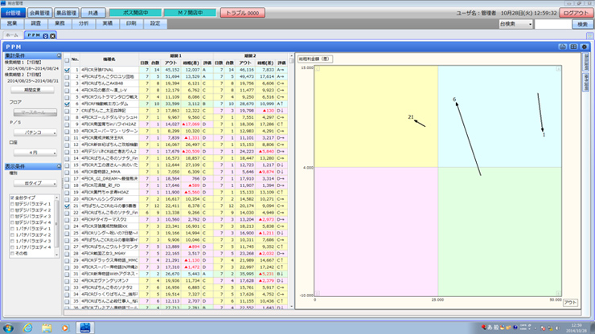Viewport: 595px width, 334px height.
Task: Open the gear settings icon in PPM header
Action: click(x=585, y=47)
